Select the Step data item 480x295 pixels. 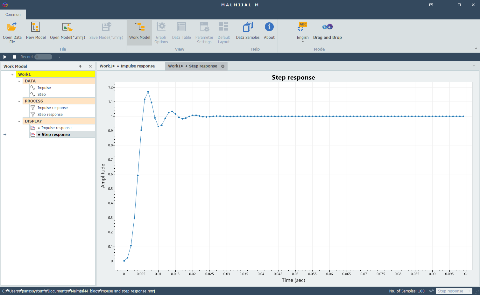pyautogui.click(x=62, y=94)
